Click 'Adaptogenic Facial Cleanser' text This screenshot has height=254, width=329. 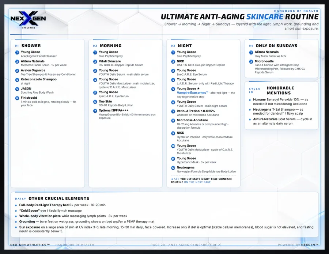click(39, 56)
